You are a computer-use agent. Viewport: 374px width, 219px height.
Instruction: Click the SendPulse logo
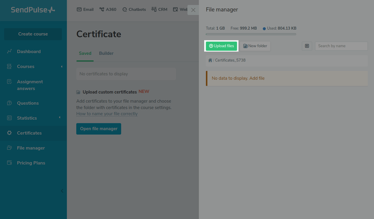(x=33, y=10)
